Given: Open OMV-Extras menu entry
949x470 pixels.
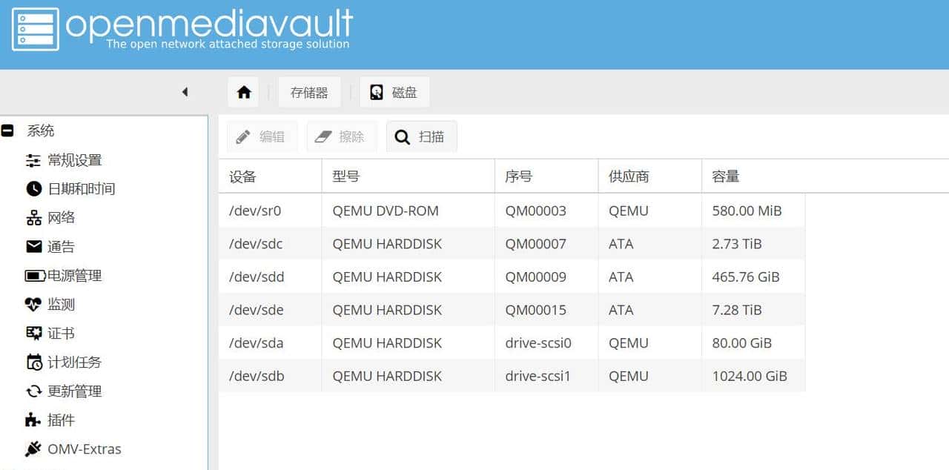Looking at the screenshot, I should [84, 449].
